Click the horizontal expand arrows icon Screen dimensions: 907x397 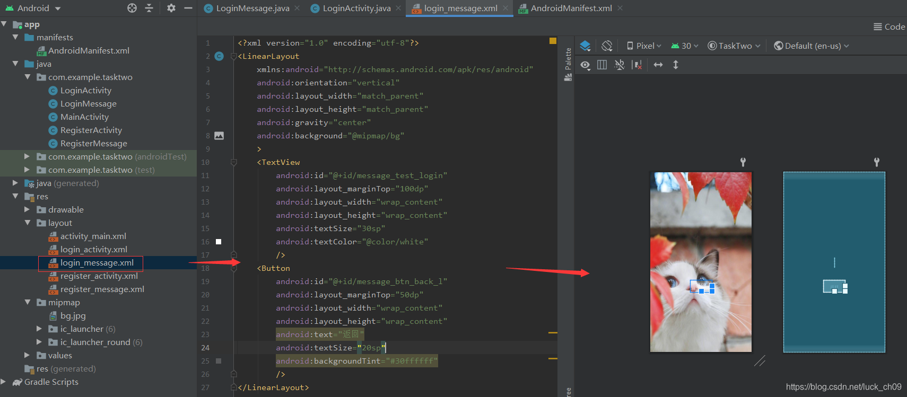pyautogui.click(x=658, y=65)
